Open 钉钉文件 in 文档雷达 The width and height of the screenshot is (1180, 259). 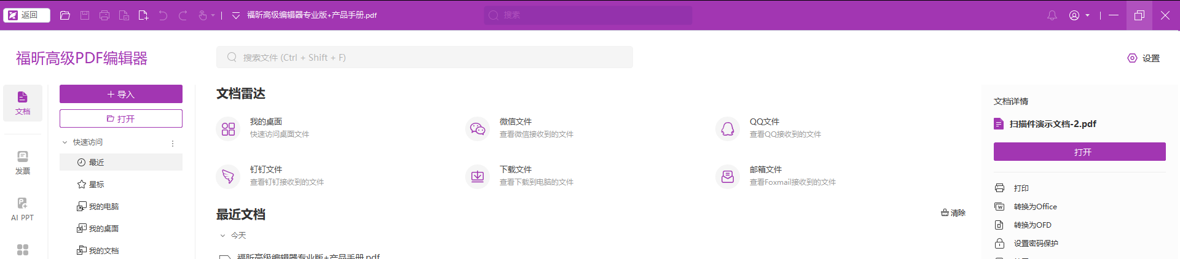[x=270, y=176]
